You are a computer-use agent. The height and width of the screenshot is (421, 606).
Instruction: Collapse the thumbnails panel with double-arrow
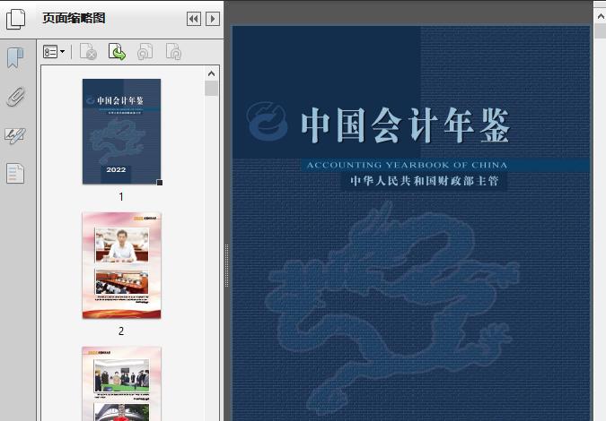coord(194,19)
